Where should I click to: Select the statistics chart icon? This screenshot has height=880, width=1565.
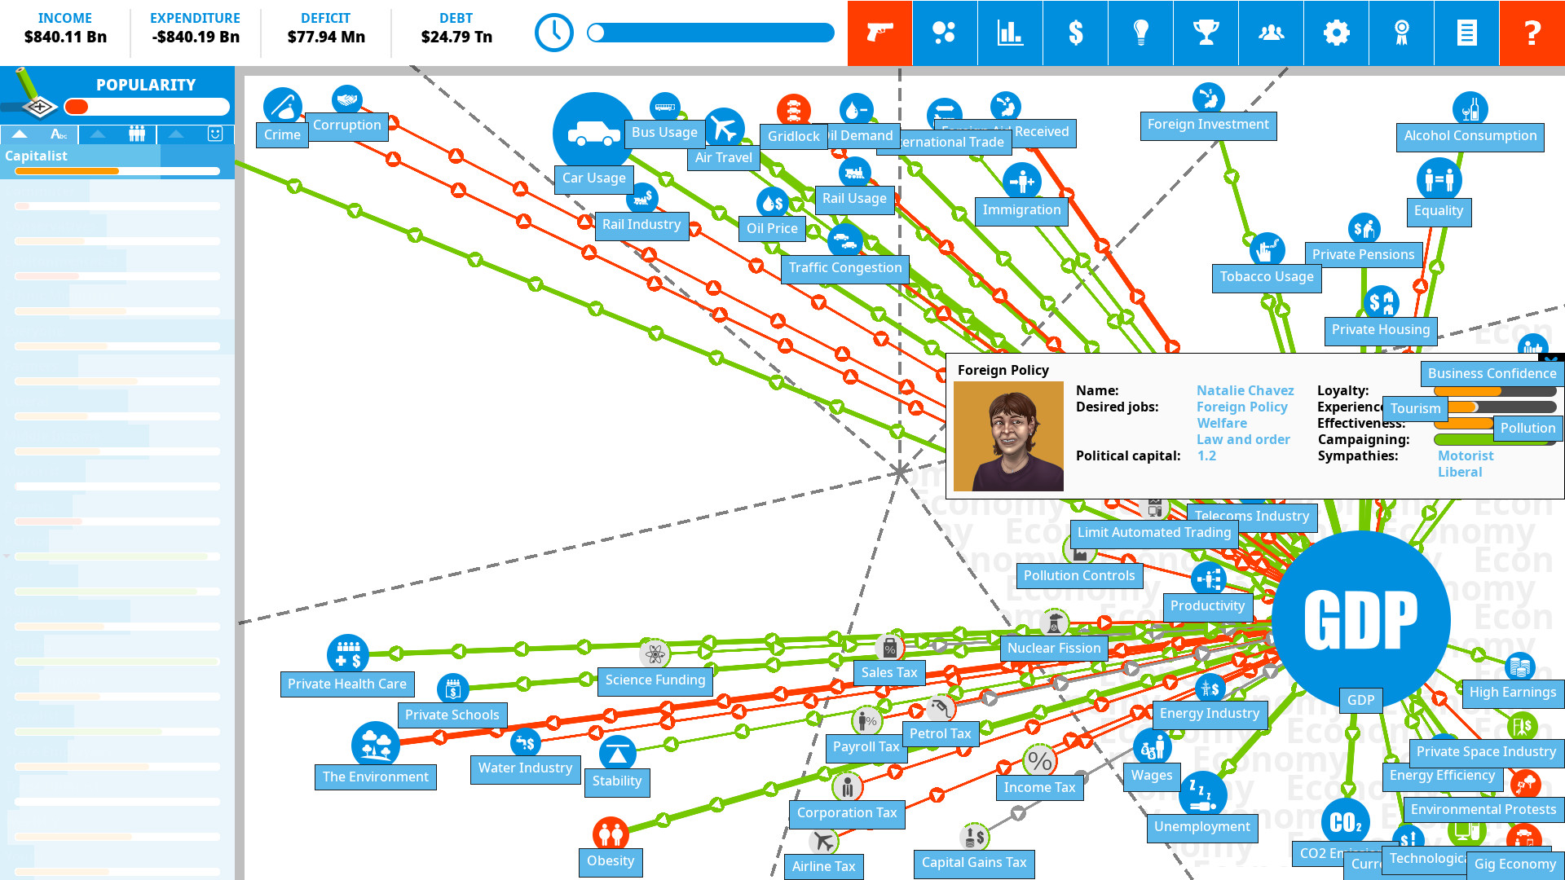1011,33
